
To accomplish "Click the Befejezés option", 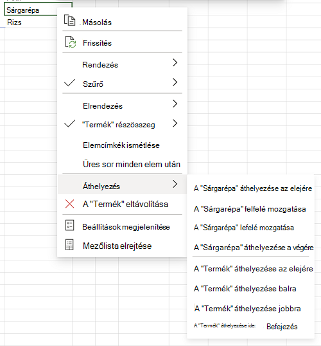I will (282, 327).
